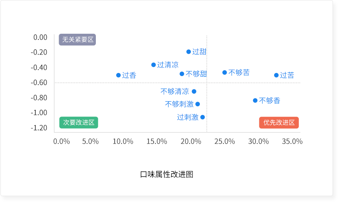338x202 pixels.
Task: Click the 无关紧要区 zone badge
Action: coord(77,40)
